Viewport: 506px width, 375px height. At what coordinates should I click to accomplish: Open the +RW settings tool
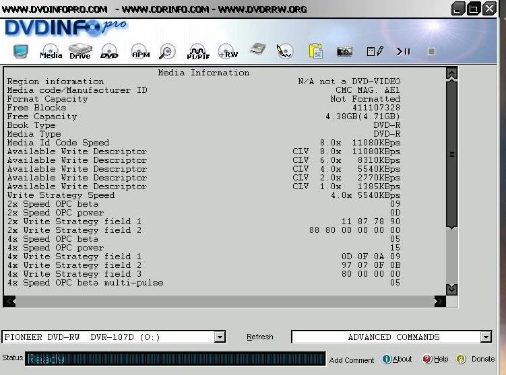pyautogui.click(x=228, y=52)
